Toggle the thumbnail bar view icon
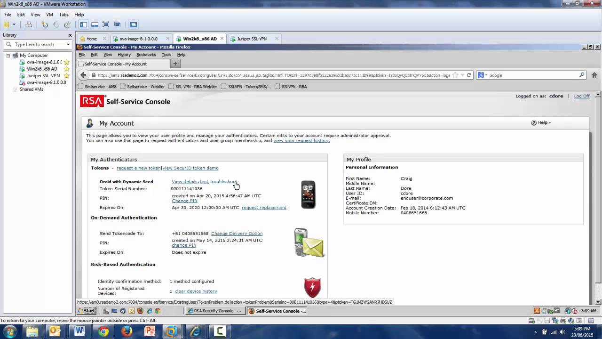Viewport: 602px width, 339px height. click(x=95, y=24)
